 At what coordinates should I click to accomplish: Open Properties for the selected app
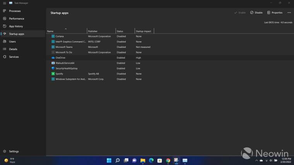(x=275, y=13)
